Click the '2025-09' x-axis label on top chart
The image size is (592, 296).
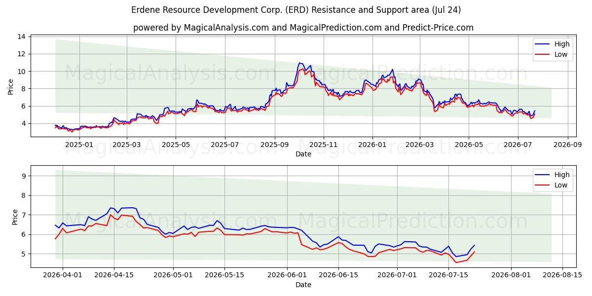point(275,145)
